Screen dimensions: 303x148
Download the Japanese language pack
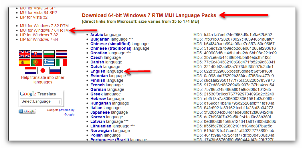point(100,112)
